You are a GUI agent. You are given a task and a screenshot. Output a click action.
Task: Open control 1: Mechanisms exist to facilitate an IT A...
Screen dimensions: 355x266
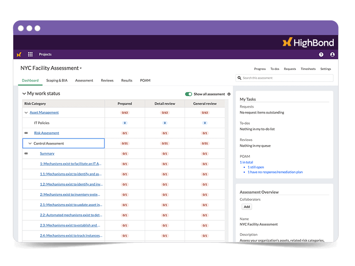pyautogui.click(x=71, y=164)
